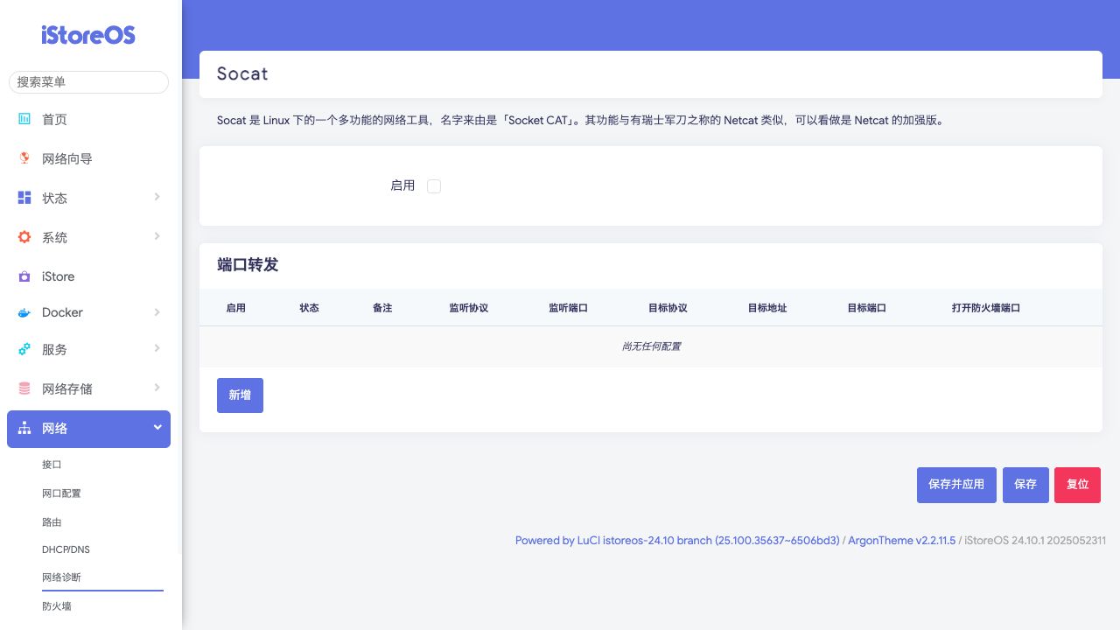Image resolution: width=1120 pixels, height=630 pixels.
Task: Click the Add (新增) button
Action: point(240,395)
